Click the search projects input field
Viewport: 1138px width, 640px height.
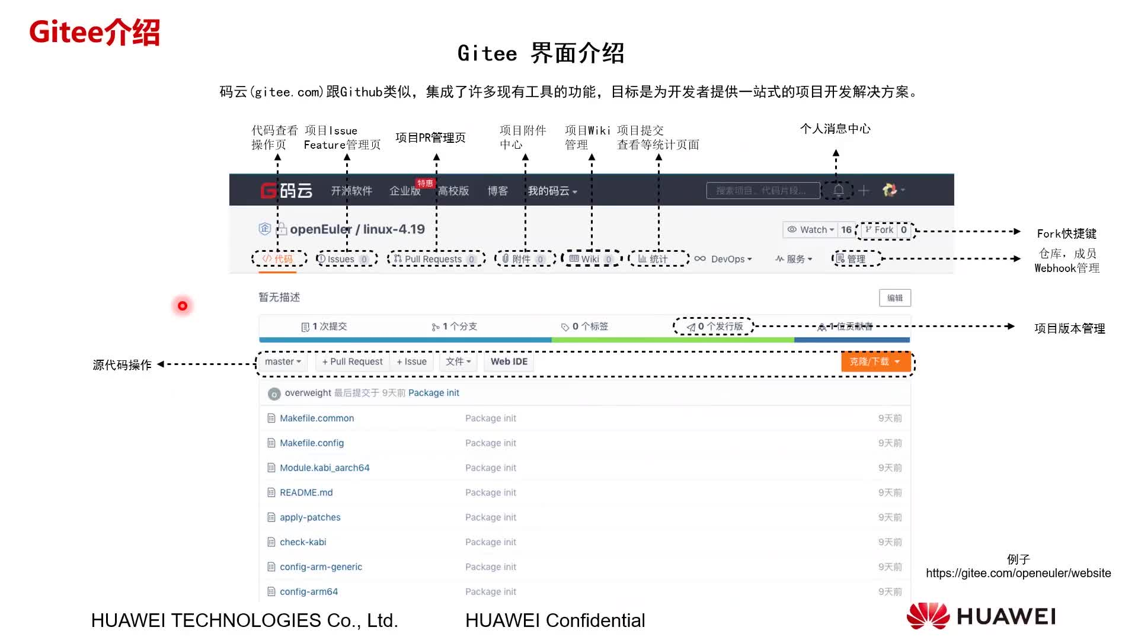point(762,190)
